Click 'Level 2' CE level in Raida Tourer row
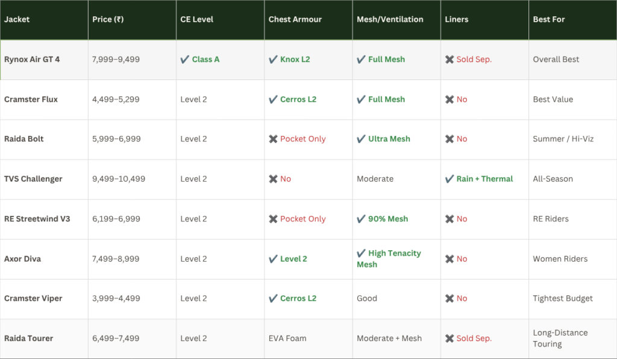The image size is (617, 359). pos(193,338)
